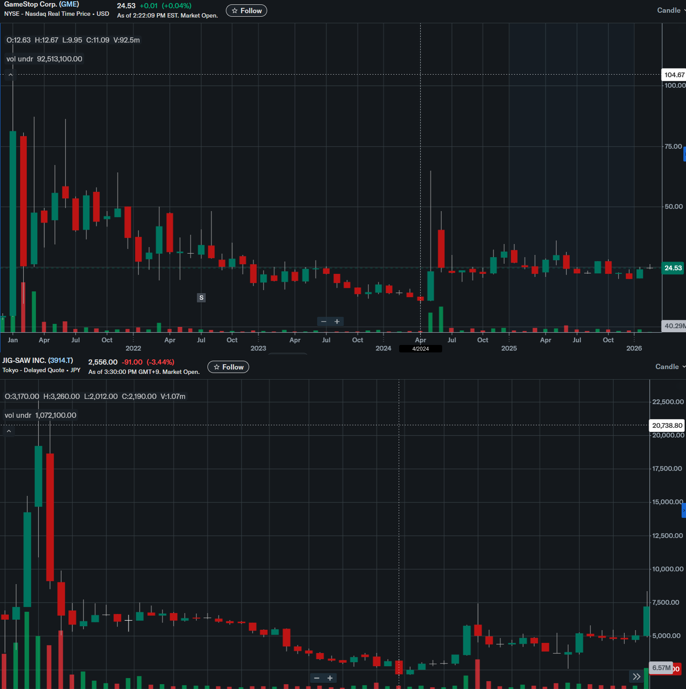Click the '+0.01' price change in the GameStop header
The image size is (686, 689).
149,6
